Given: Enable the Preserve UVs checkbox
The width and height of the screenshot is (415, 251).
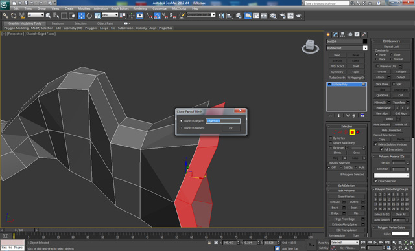Looking at the screenshot, I should 377,66.
